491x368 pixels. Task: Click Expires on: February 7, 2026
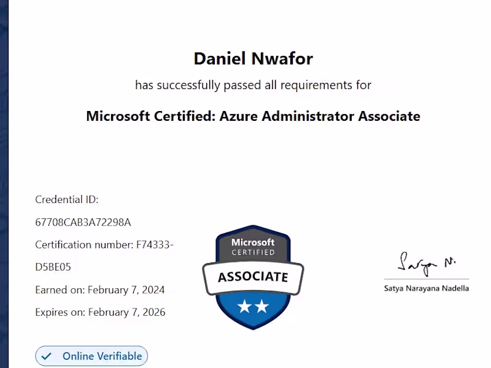pyautogui.click(x=100, y=312)
